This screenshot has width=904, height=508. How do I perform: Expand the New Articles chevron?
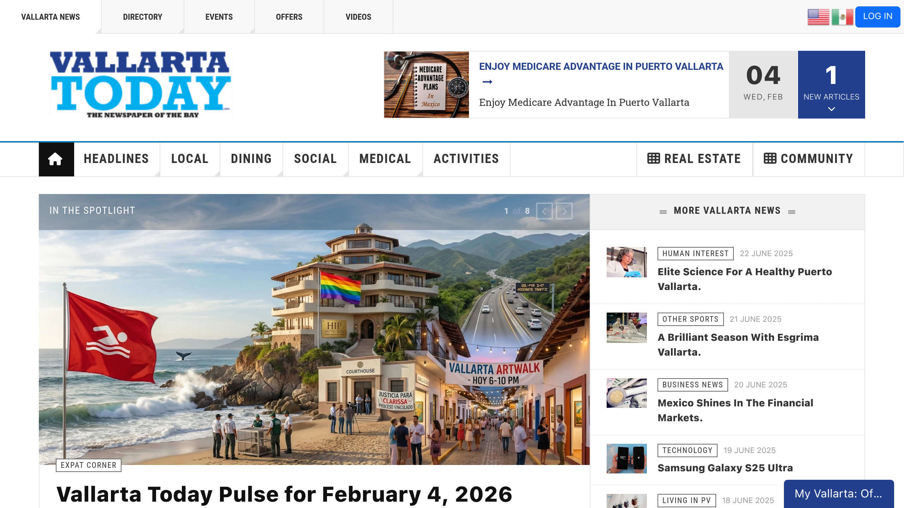click(x=831, y=109)
